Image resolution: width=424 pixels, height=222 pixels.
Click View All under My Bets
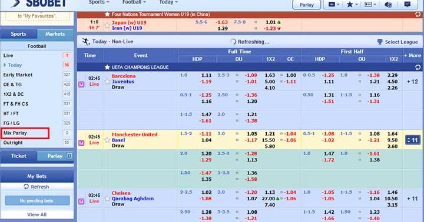tap(37, 214)
